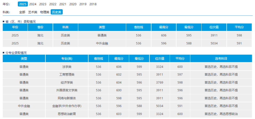255x119 pixels.
Task: Click 首选历史，再选思想政治 requirement cell
Action: point(221,114)
